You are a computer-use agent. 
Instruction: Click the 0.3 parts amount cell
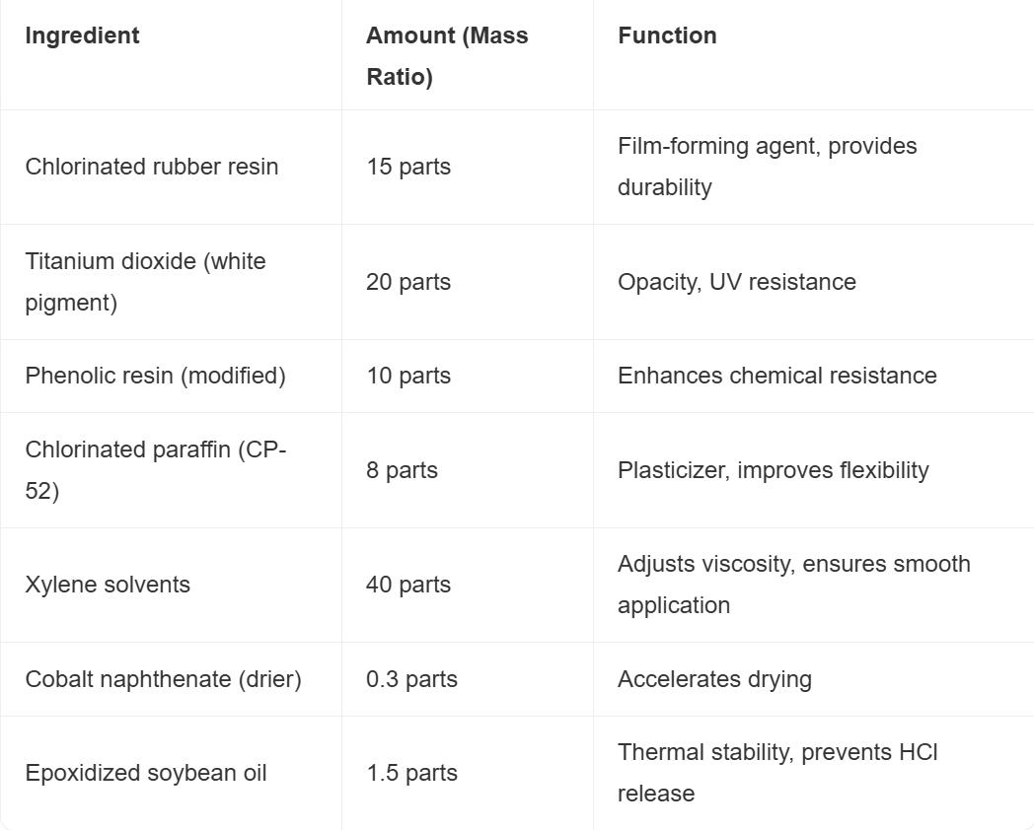coord(411,679)
